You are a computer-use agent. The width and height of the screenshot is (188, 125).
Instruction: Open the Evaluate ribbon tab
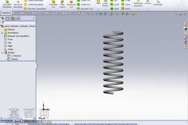pyautogui.click(x=28, y=13)
